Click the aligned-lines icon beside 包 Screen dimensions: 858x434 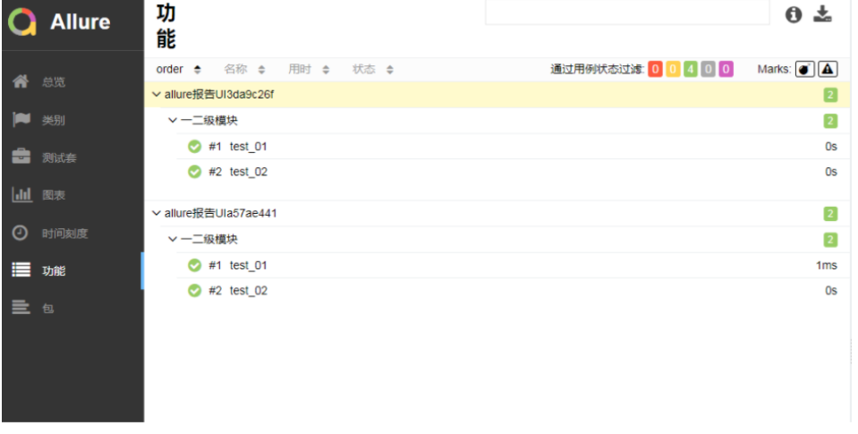tap(21, 307)
